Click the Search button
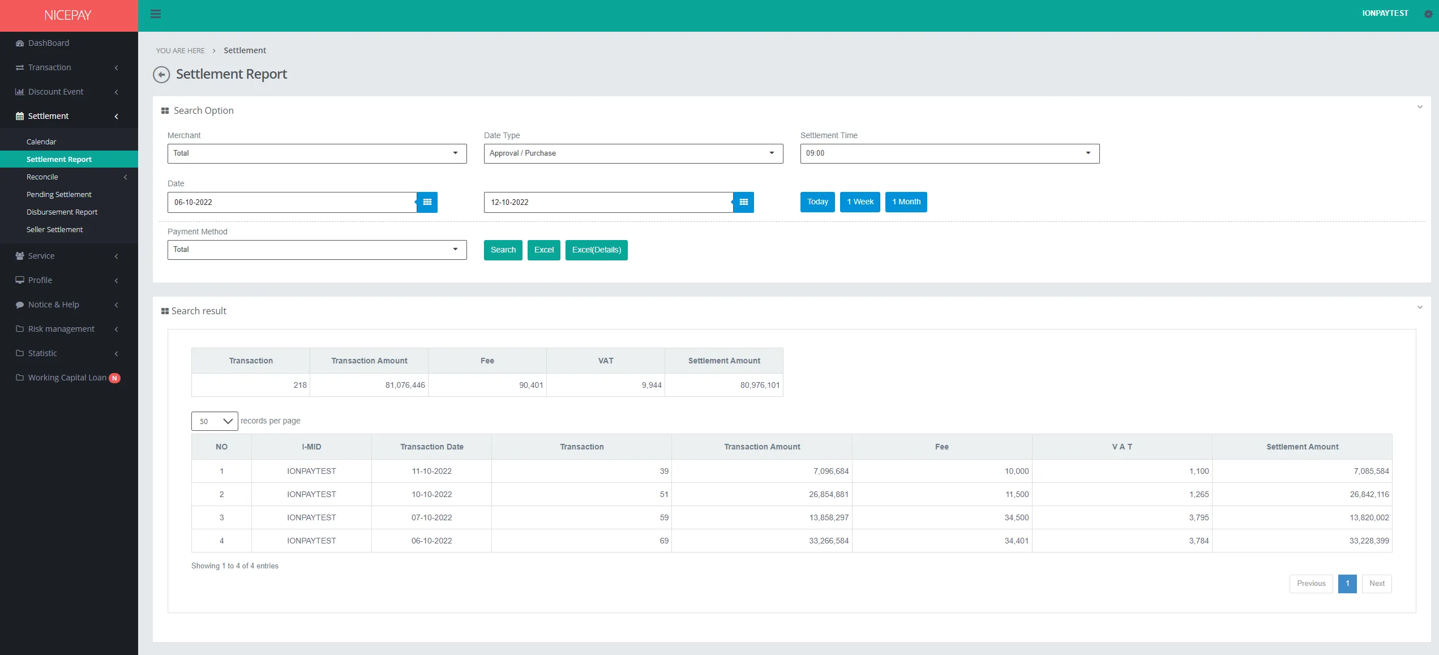The width and height of the screenshot is (1439, 655). [x=503, y=250]
